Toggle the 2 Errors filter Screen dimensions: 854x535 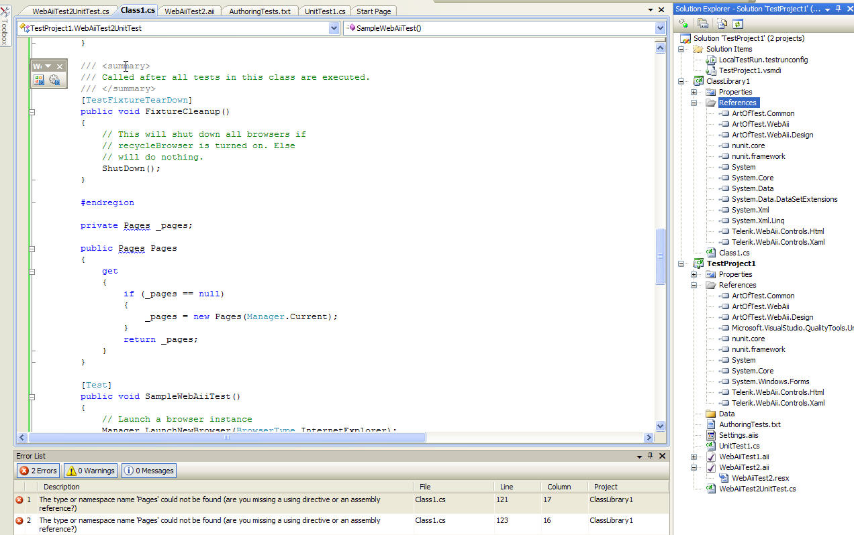[x=38, y=471]
